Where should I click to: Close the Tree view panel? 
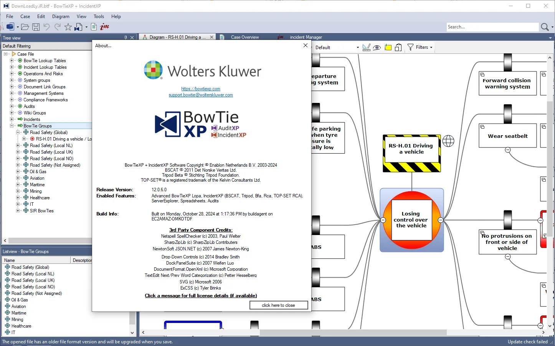[x=132, y=38]
